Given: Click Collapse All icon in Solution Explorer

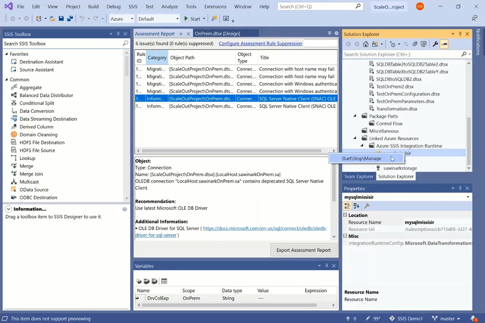Looking at the screenshot, I should [x=415, y=44].
